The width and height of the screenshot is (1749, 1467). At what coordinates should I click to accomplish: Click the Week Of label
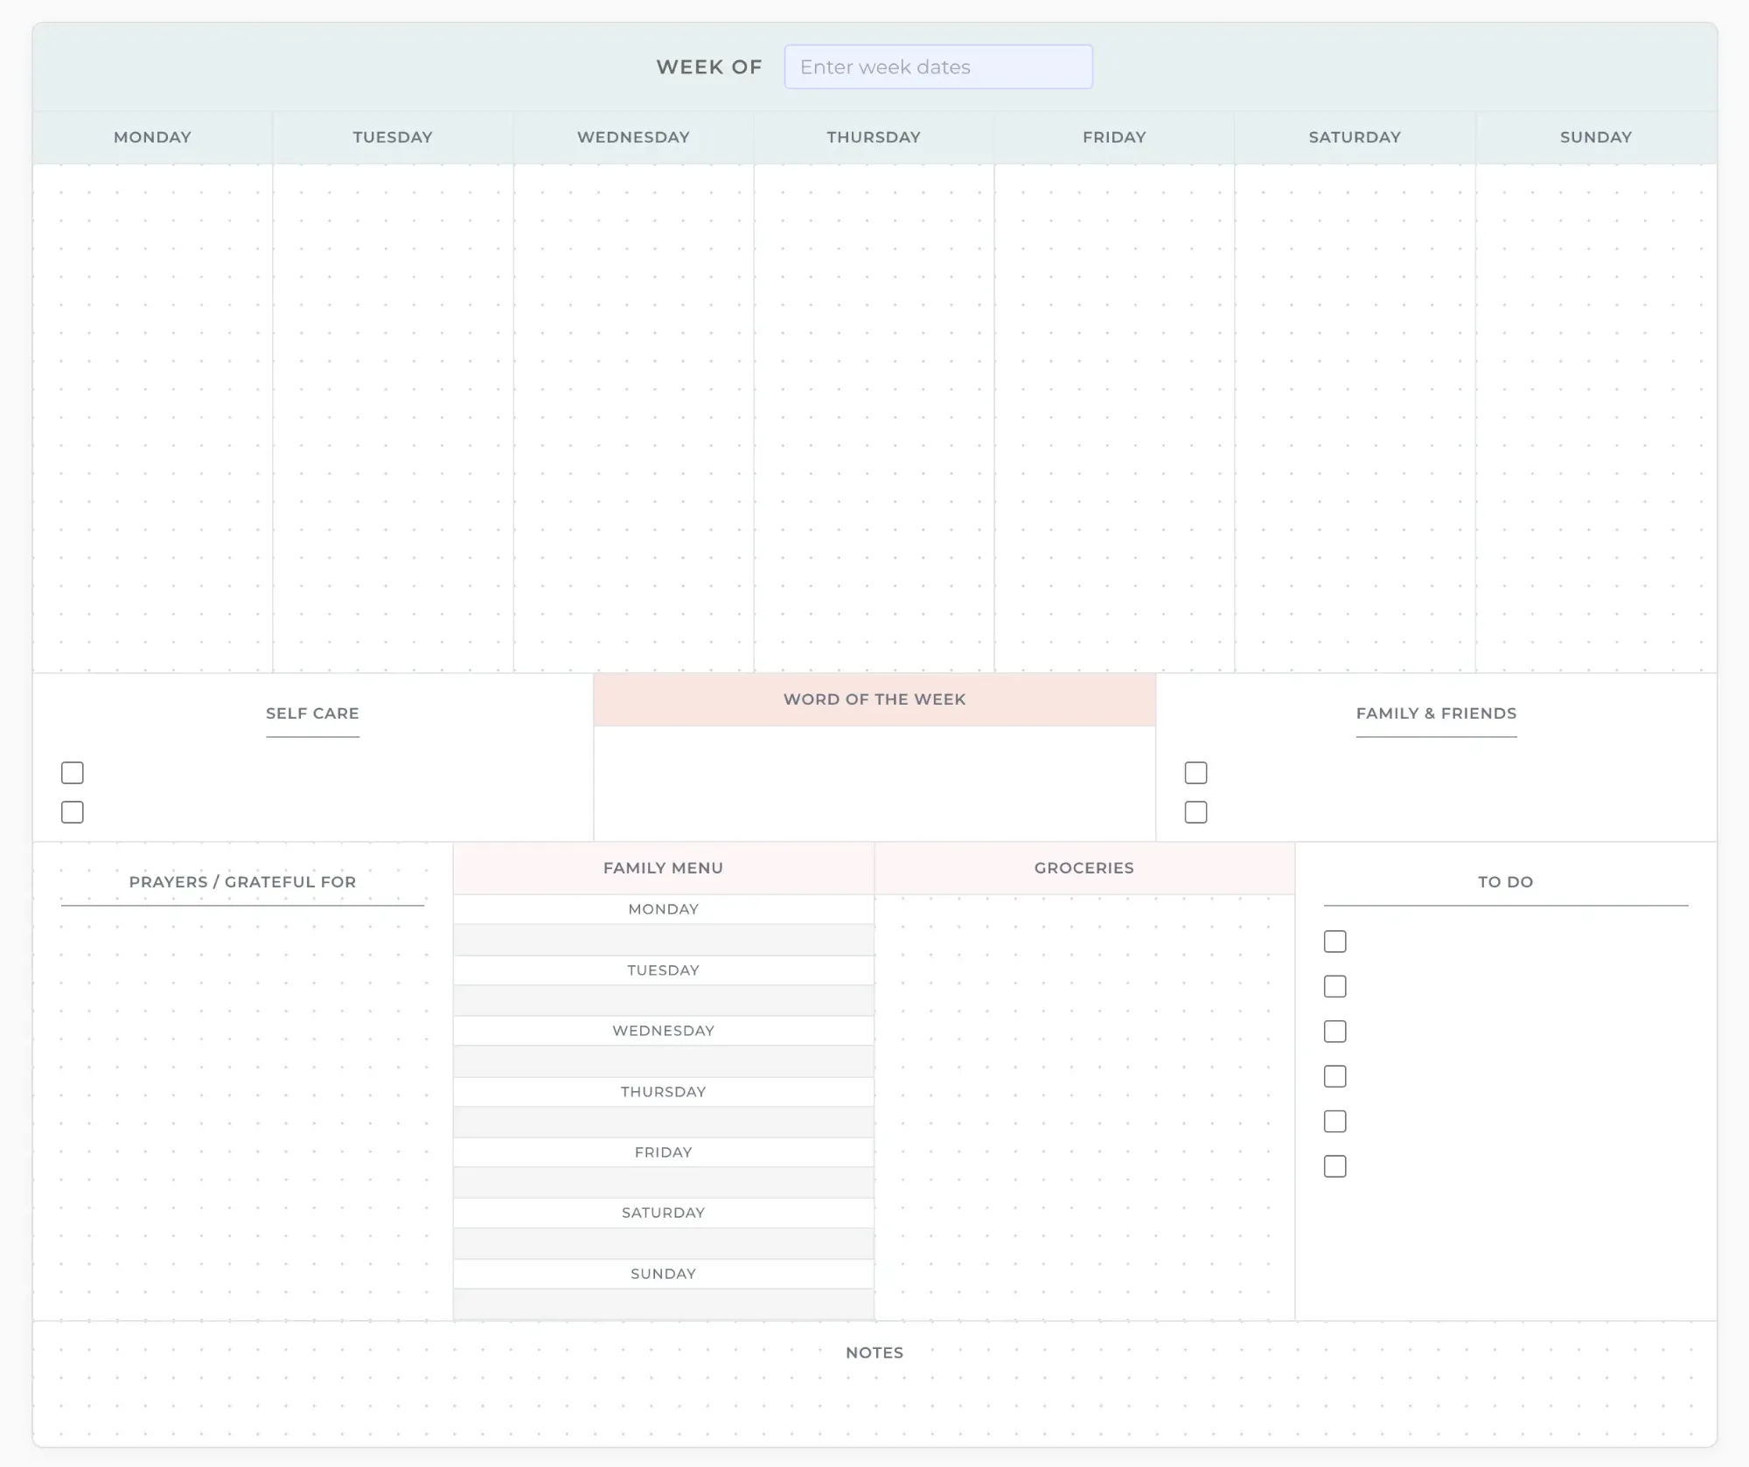click(709, 67)
